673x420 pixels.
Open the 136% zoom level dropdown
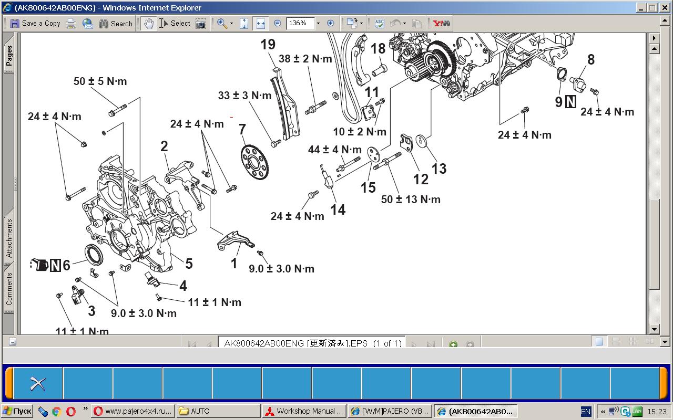[318, 24]
